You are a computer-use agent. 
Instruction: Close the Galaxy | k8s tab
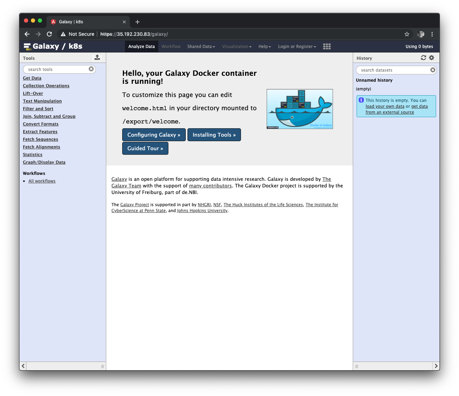tap(124, 22)
